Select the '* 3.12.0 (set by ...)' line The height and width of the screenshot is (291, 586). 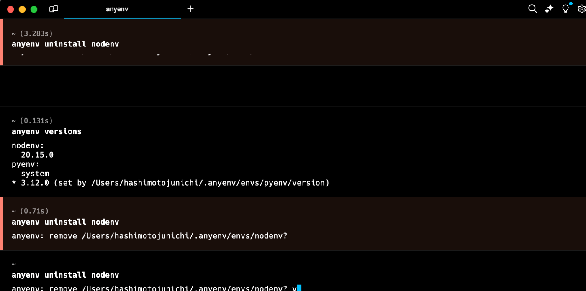(x=170, y=183)
